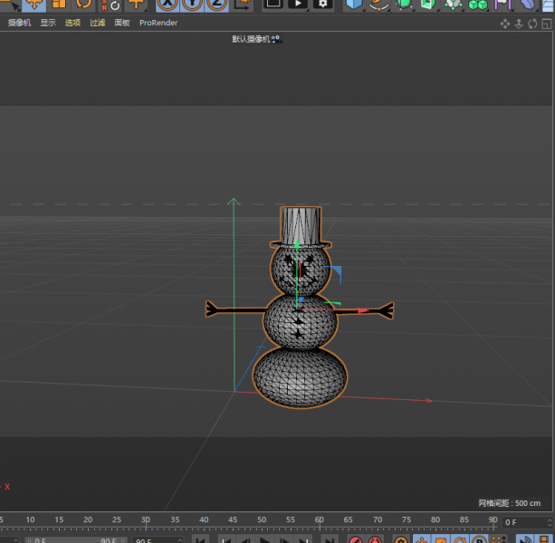The height and width of the screenshot is (543, 555).
Task: Go to next keyframe
Action: point(303,539)
